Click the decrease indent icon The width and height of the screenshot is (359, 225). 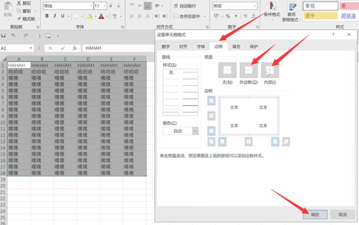coord(157,16)
